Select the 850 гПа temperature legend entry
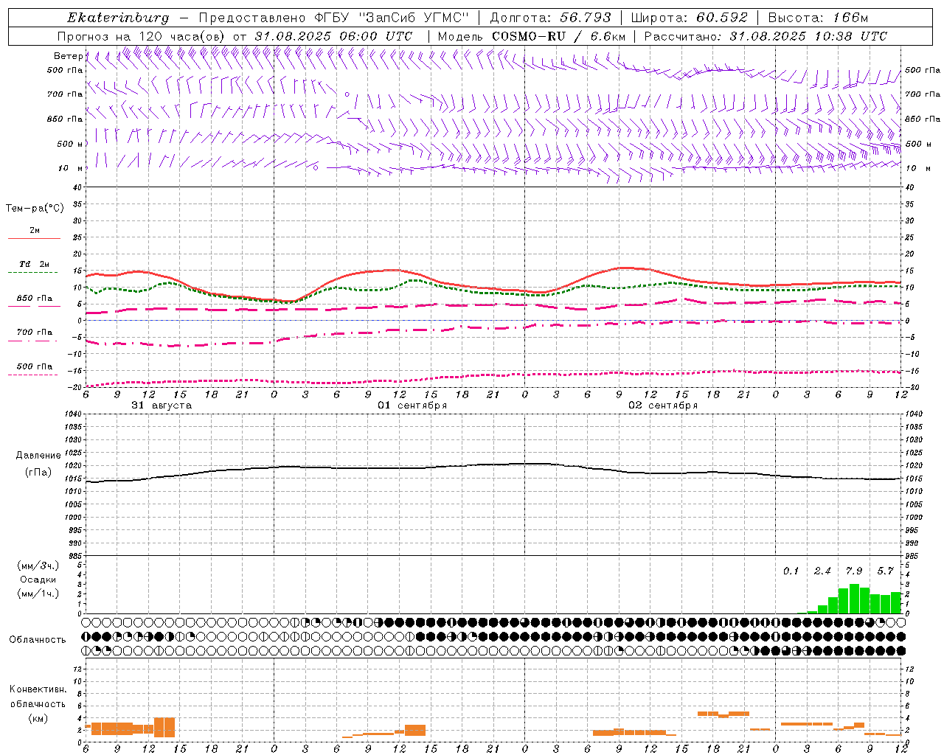 pyautogui.click(x=35, y=298)
